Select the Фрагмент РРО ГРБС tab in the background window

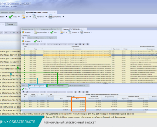click(37, 12)
